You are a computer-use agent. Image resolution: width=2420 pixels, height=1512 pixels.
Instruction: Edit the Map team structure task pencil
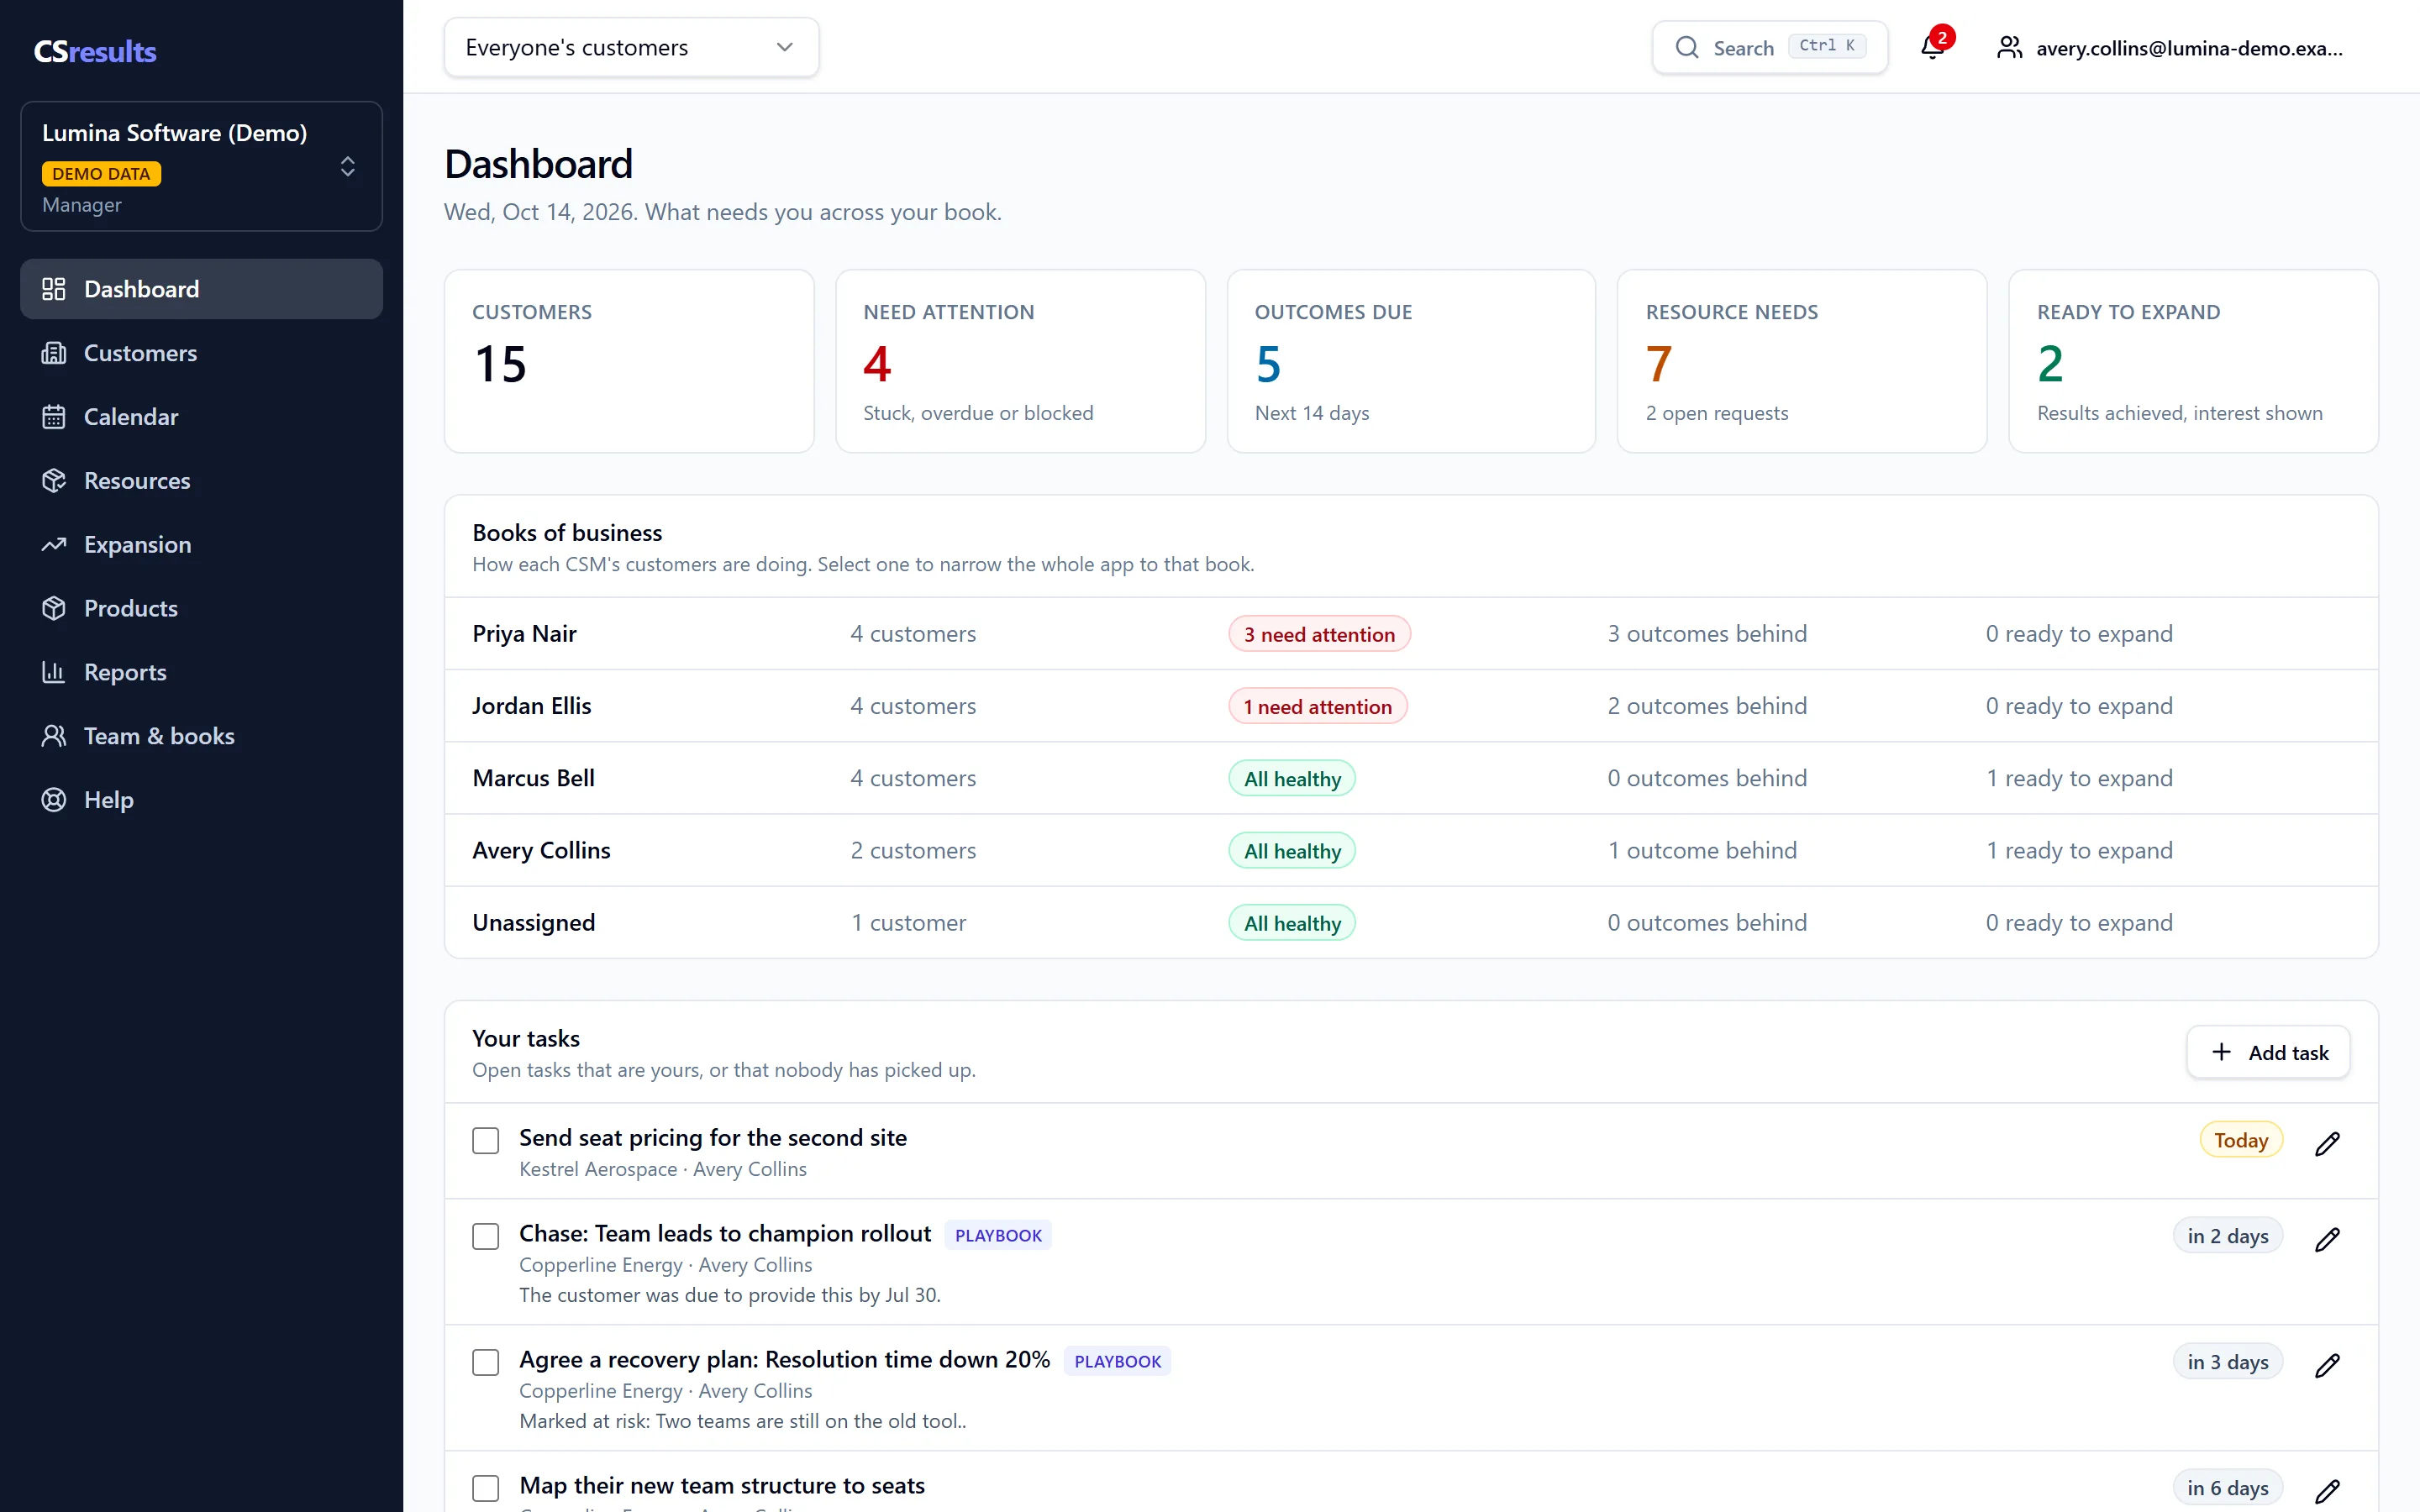pyautogui.click(x=2327, y=1490)
